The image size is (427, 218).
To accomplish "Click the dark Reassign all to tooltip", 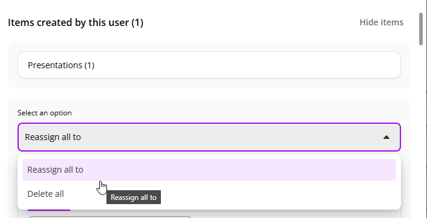I will [134, 197].
